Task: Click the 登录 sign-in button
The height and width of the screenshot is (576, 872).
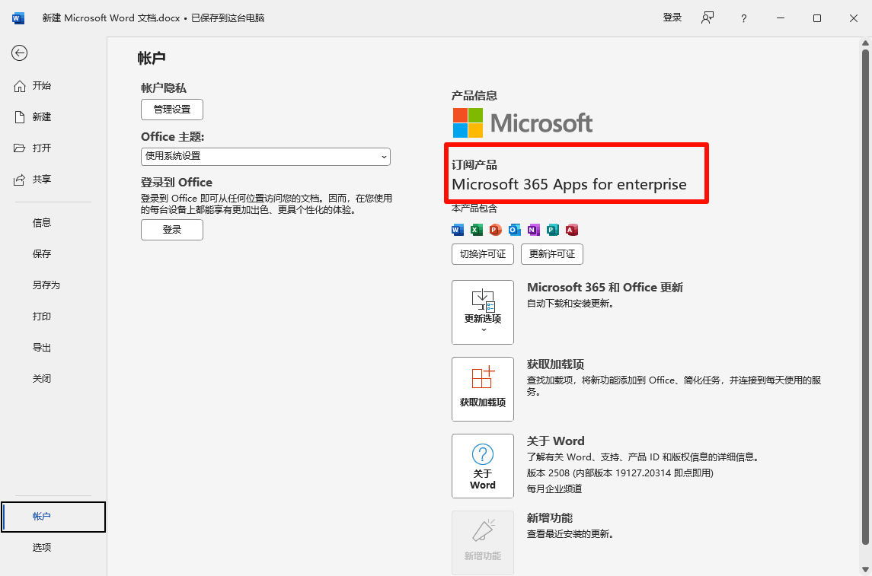Action: tap(171, 229)
